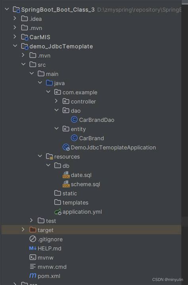Expand the target folder
The height and width of the screenshot is (285, 188).
(23, 230)
